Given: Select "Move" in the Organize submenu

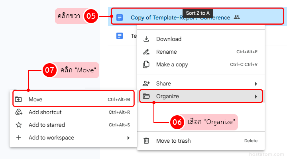Looking at the screenshot, I should pos(35,99).
